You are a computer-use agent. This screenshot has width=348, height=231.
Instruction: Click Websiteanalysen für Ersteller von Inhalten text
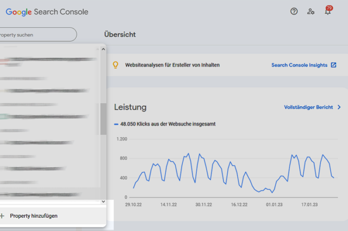pos(173,65)
